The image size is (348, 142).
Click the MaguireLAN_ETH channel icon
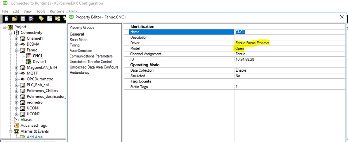tap(23, 68)
